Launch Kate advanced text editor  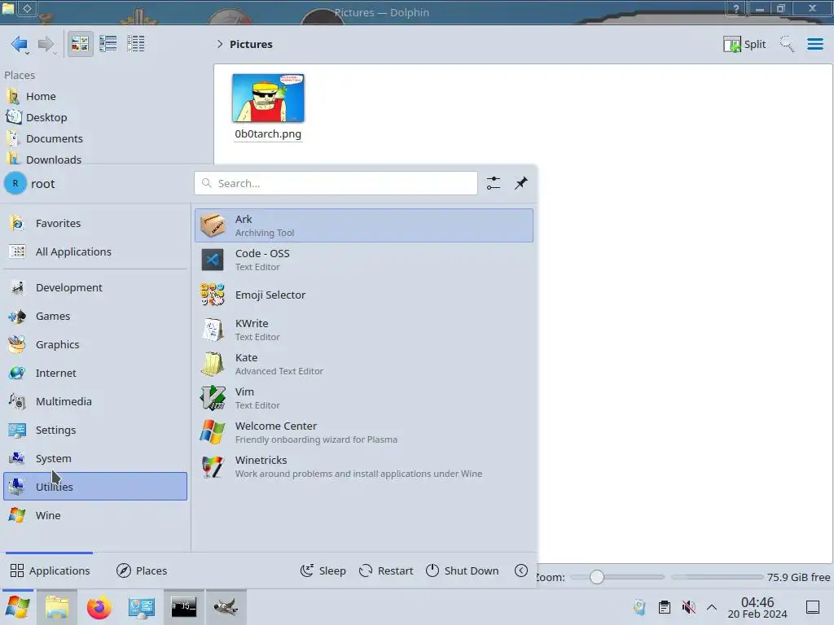364,364
